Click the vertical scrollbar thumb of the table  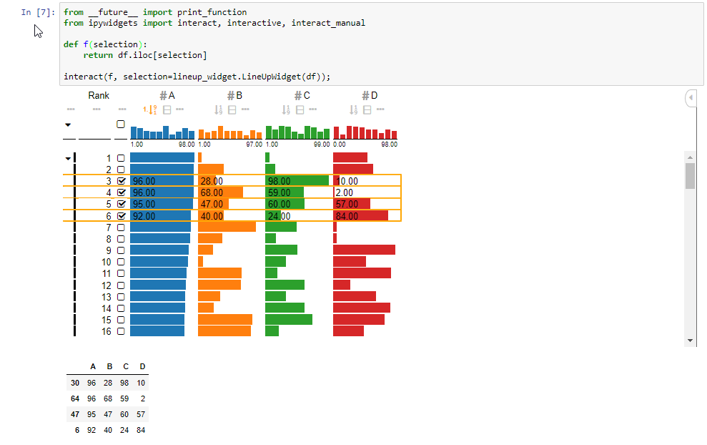coord(690,175)
